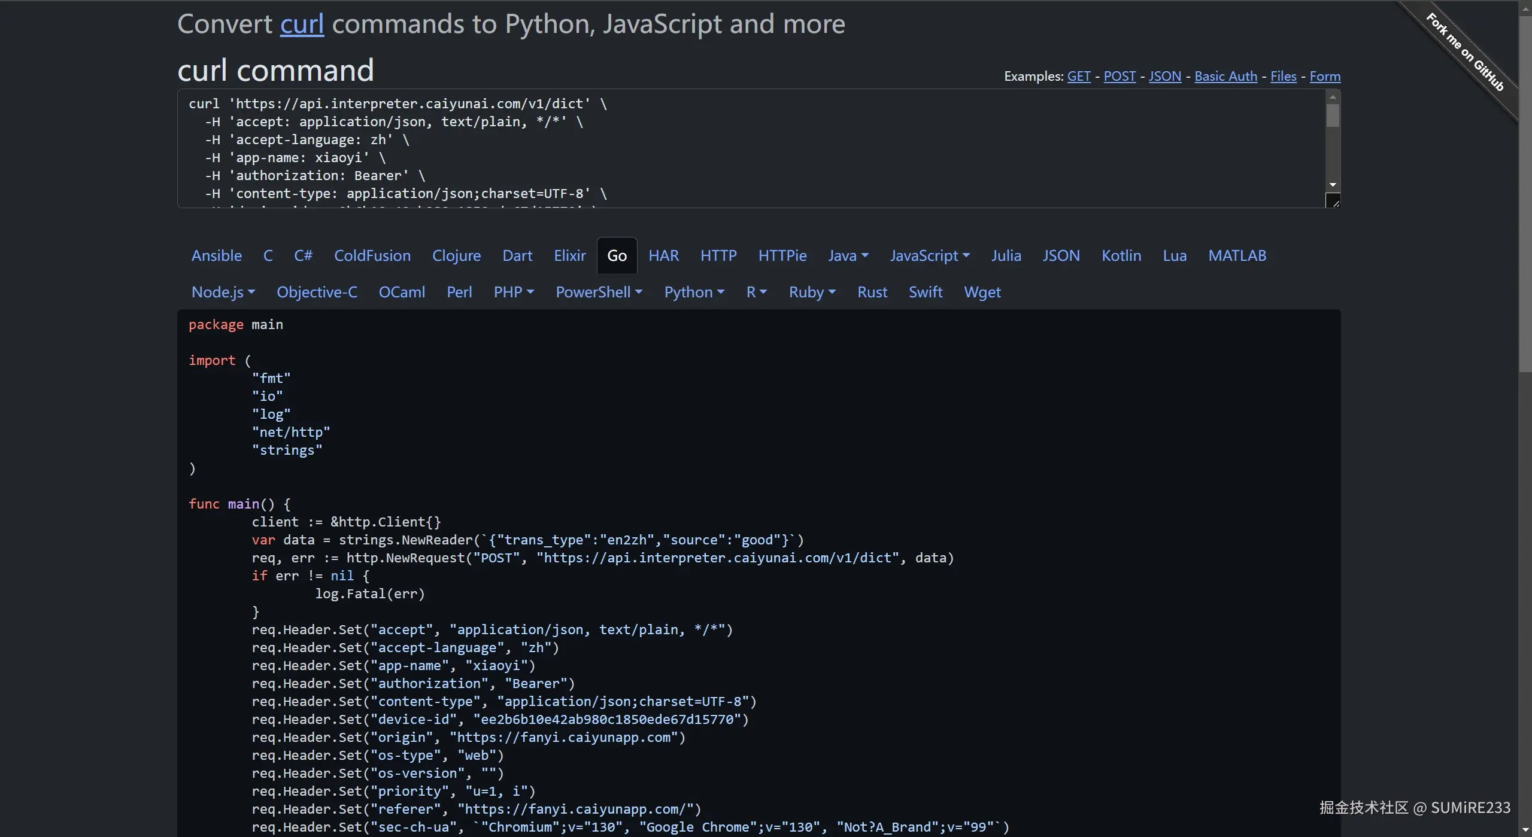The height and width of the screenshot is (837, 1532).
Task: Open the Java language dropdown
Action: click(848, 256)
